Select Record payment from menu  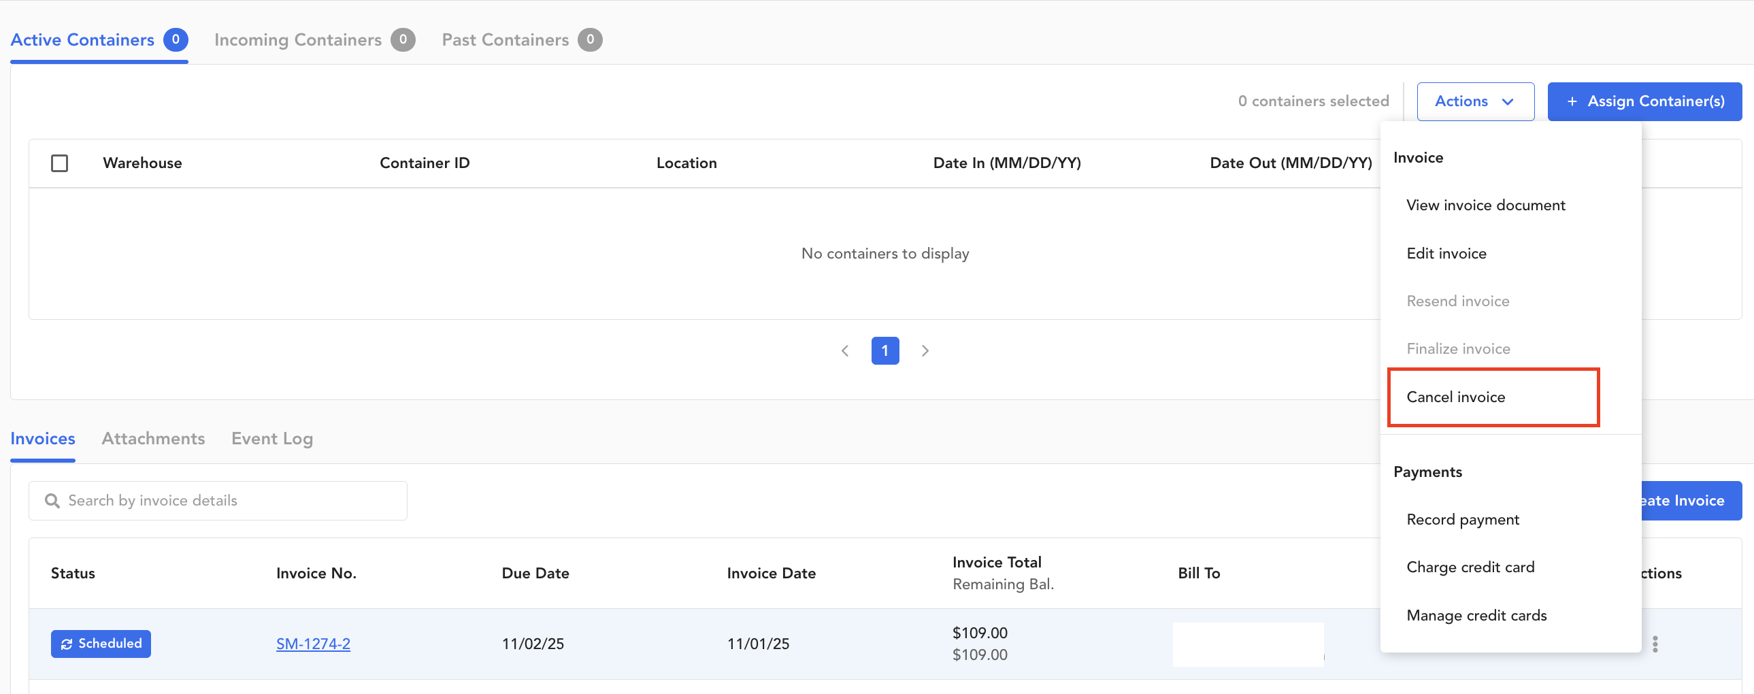tap(1463, 520)
